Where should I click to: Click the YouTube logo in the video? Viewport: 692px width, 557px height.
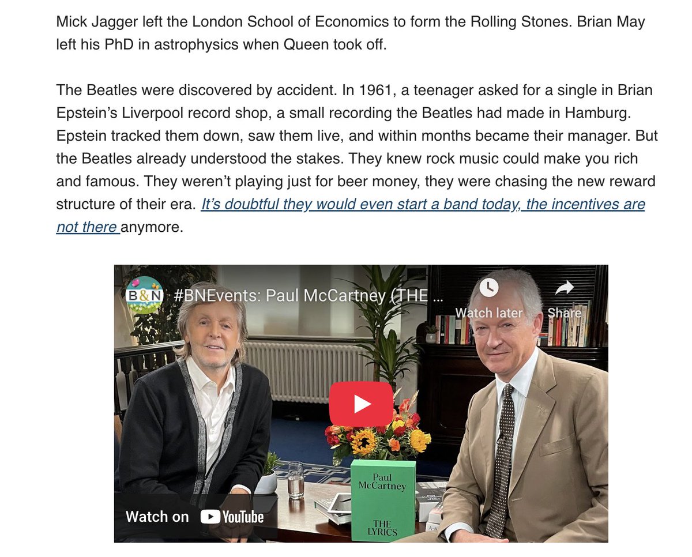coord(232,517)
